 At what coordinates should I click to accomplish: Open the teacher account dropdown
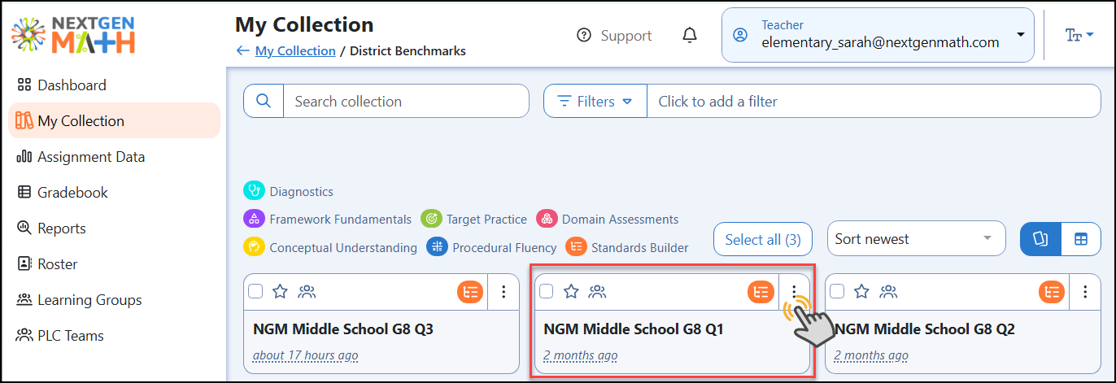pos(878,35)
